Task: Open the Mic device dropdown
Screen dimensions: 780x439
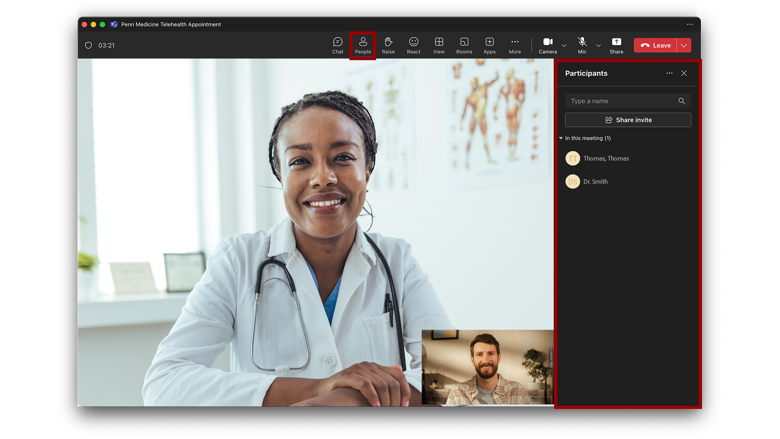Action: (x=598, y=46)
